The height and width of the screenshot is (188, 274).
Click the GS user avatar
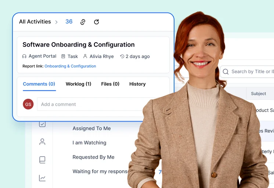pyautogui.click(x=28, y=104)
